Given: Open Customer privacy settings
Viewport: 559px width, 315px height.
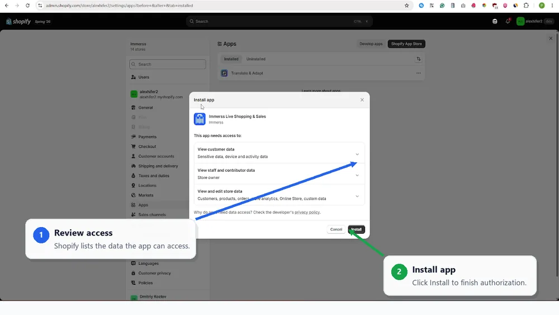Looking at the screenshot, I should pos(154,273).
